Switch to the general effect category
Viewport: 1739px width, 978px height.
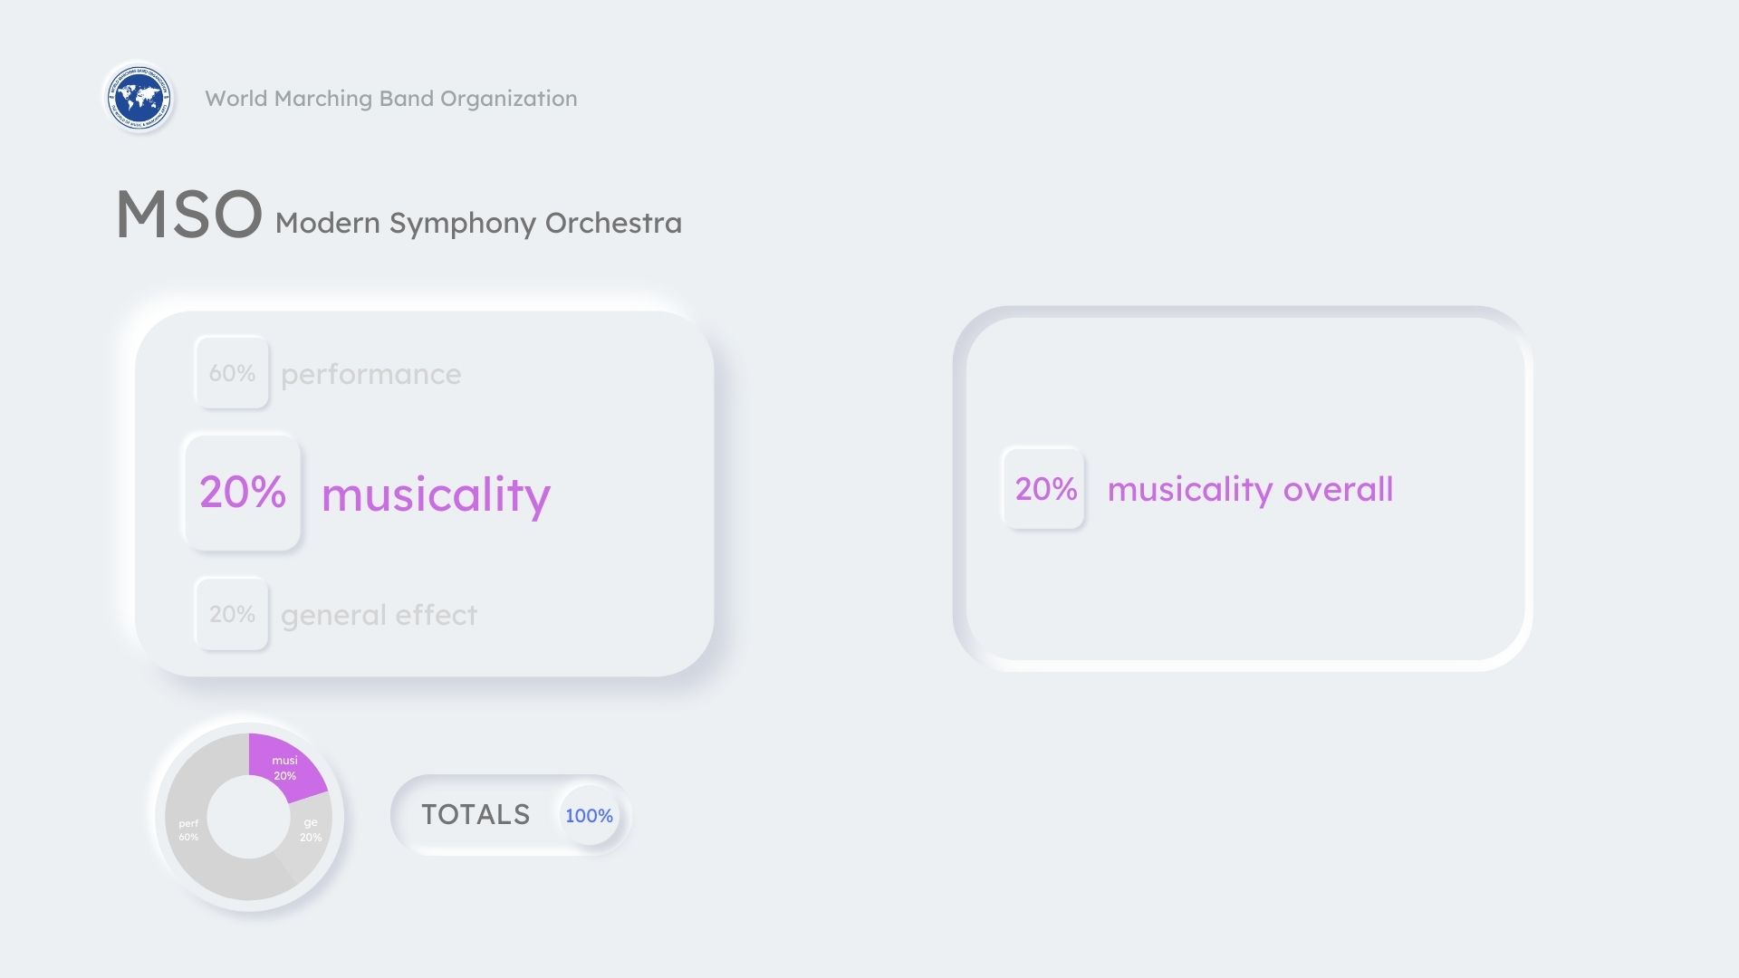click(x=379, y=615)
